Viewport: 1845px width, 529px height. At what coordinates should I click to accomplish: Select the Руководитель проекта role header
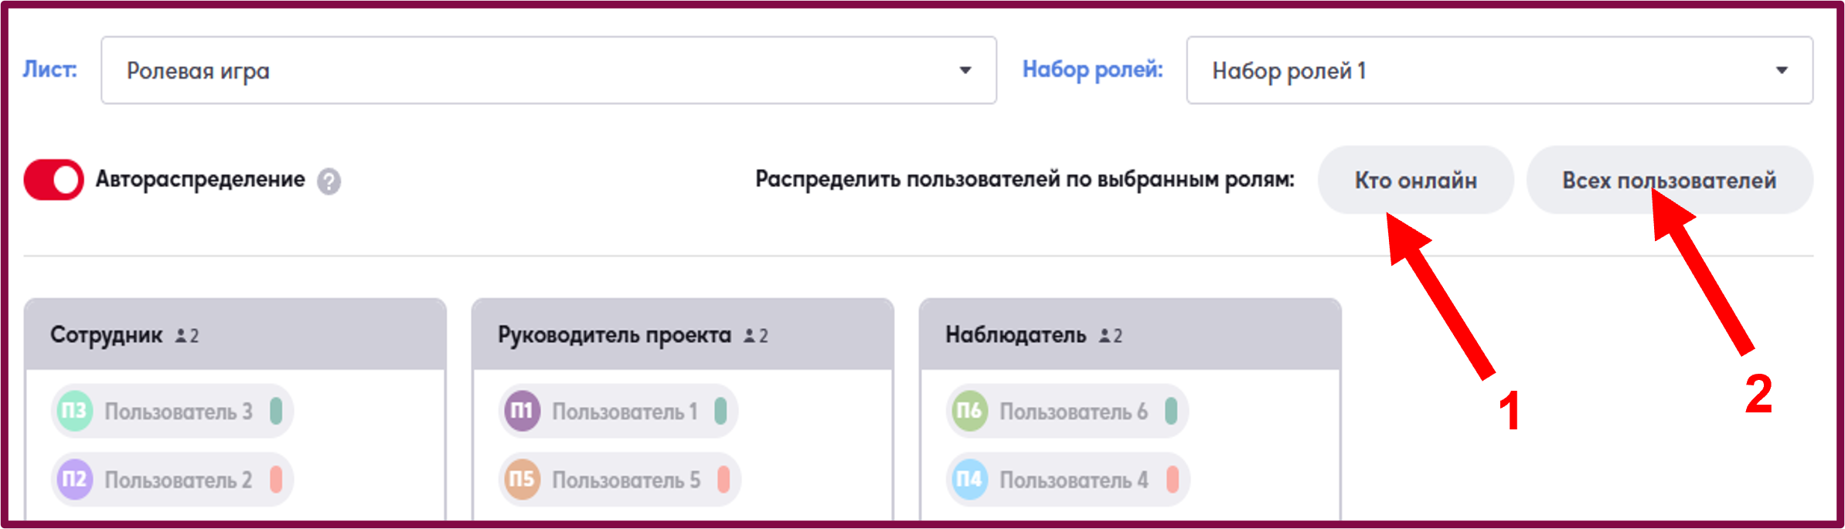(x=683, y=334)
